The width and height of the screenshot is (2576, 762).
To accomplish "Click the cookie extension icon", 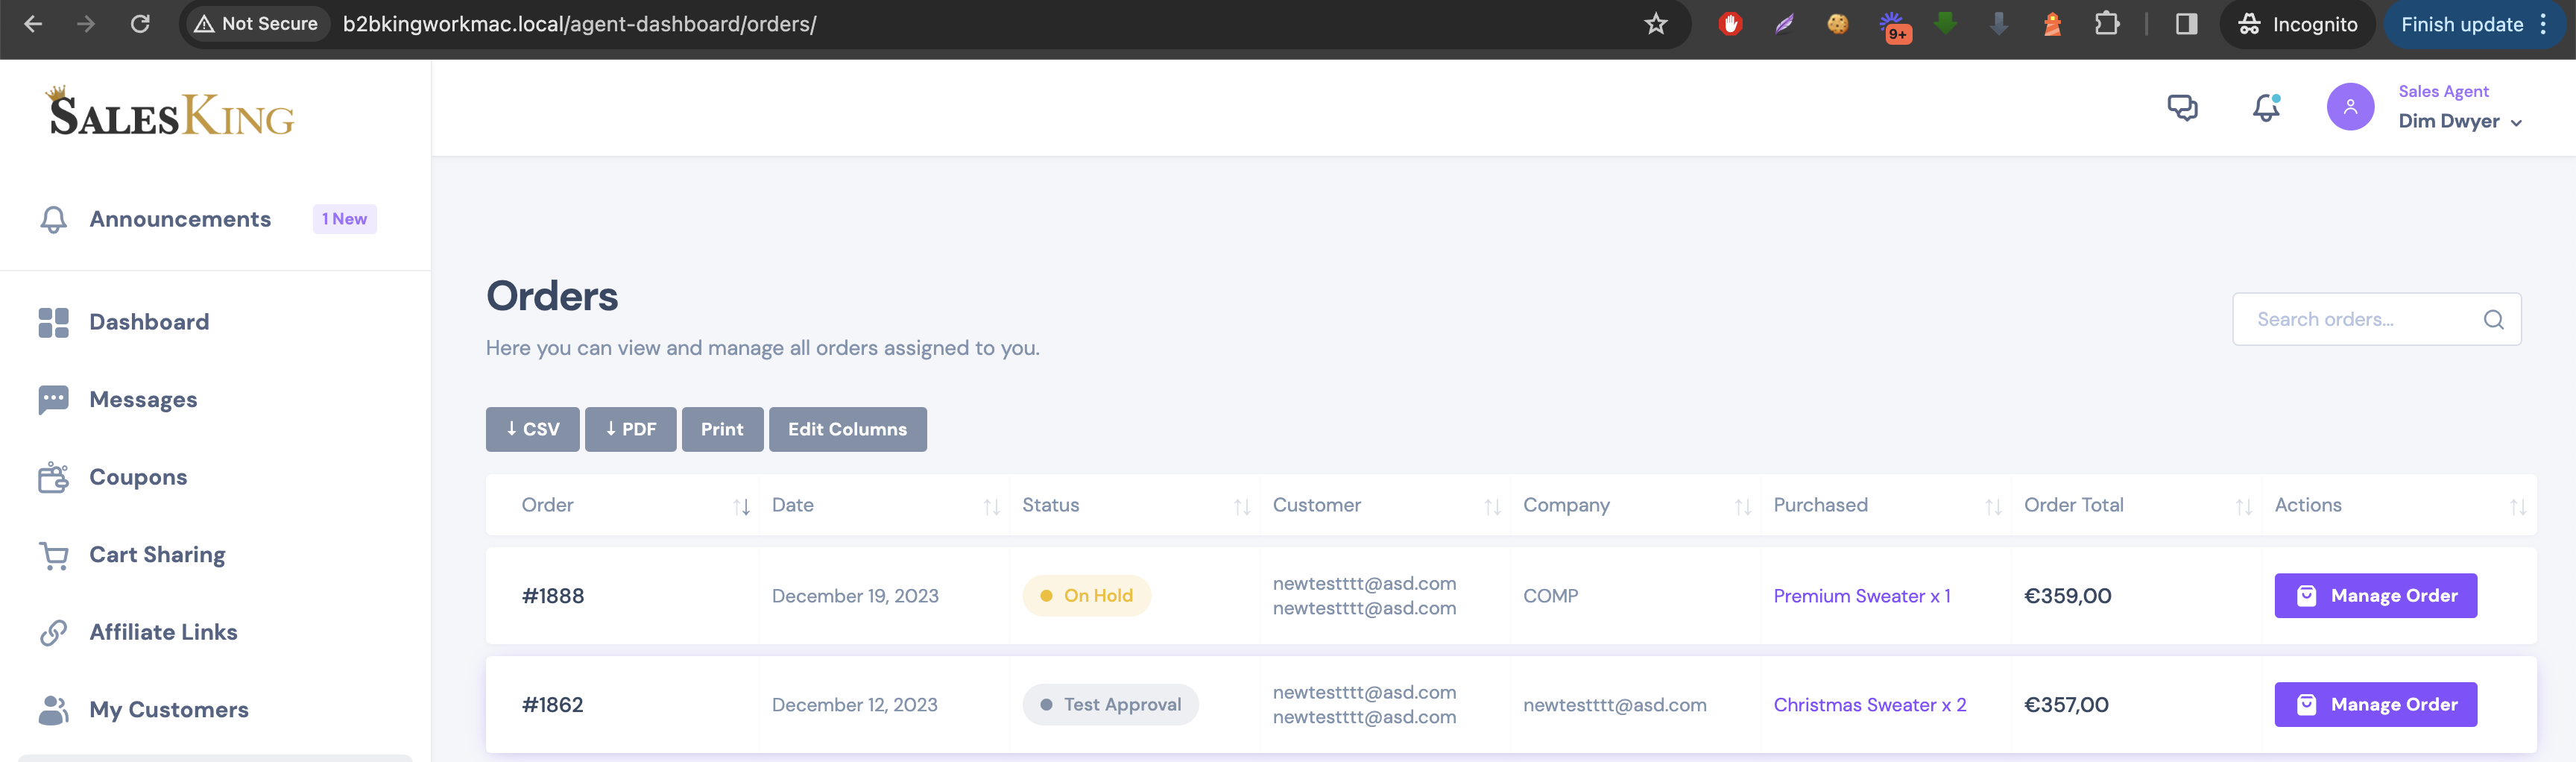I will click(x=1838, y=24).
